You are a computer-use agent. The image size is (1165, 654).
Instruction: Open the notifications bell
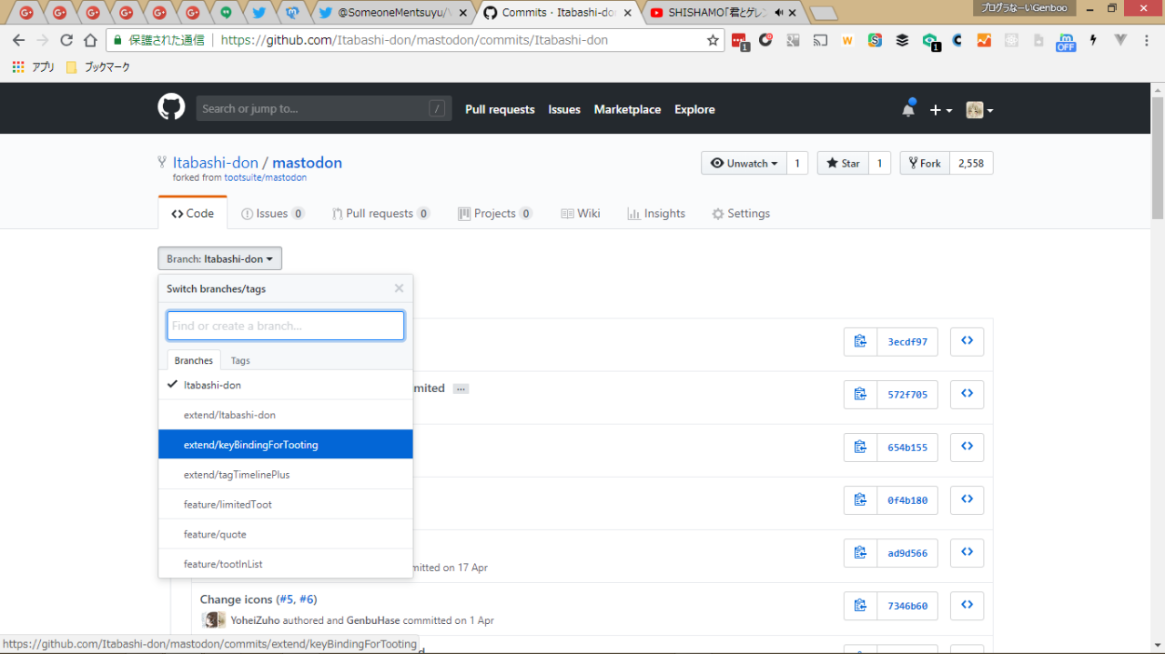pos(907,109)
